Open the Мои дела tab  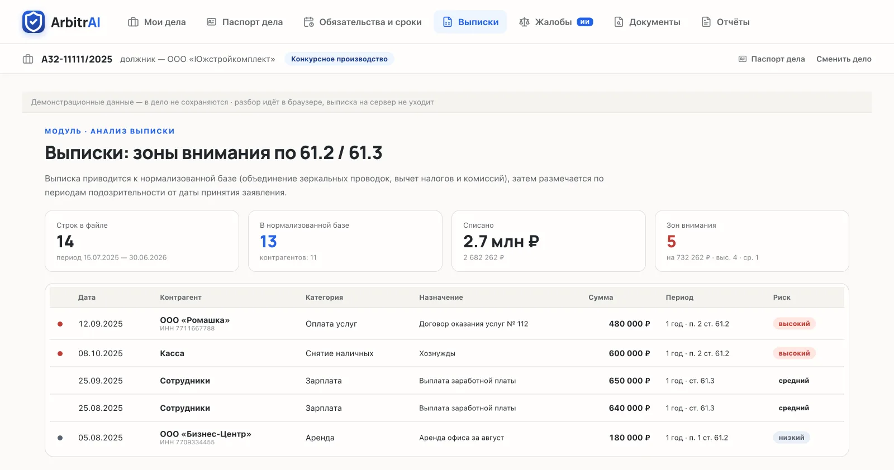tap(157, 22)
